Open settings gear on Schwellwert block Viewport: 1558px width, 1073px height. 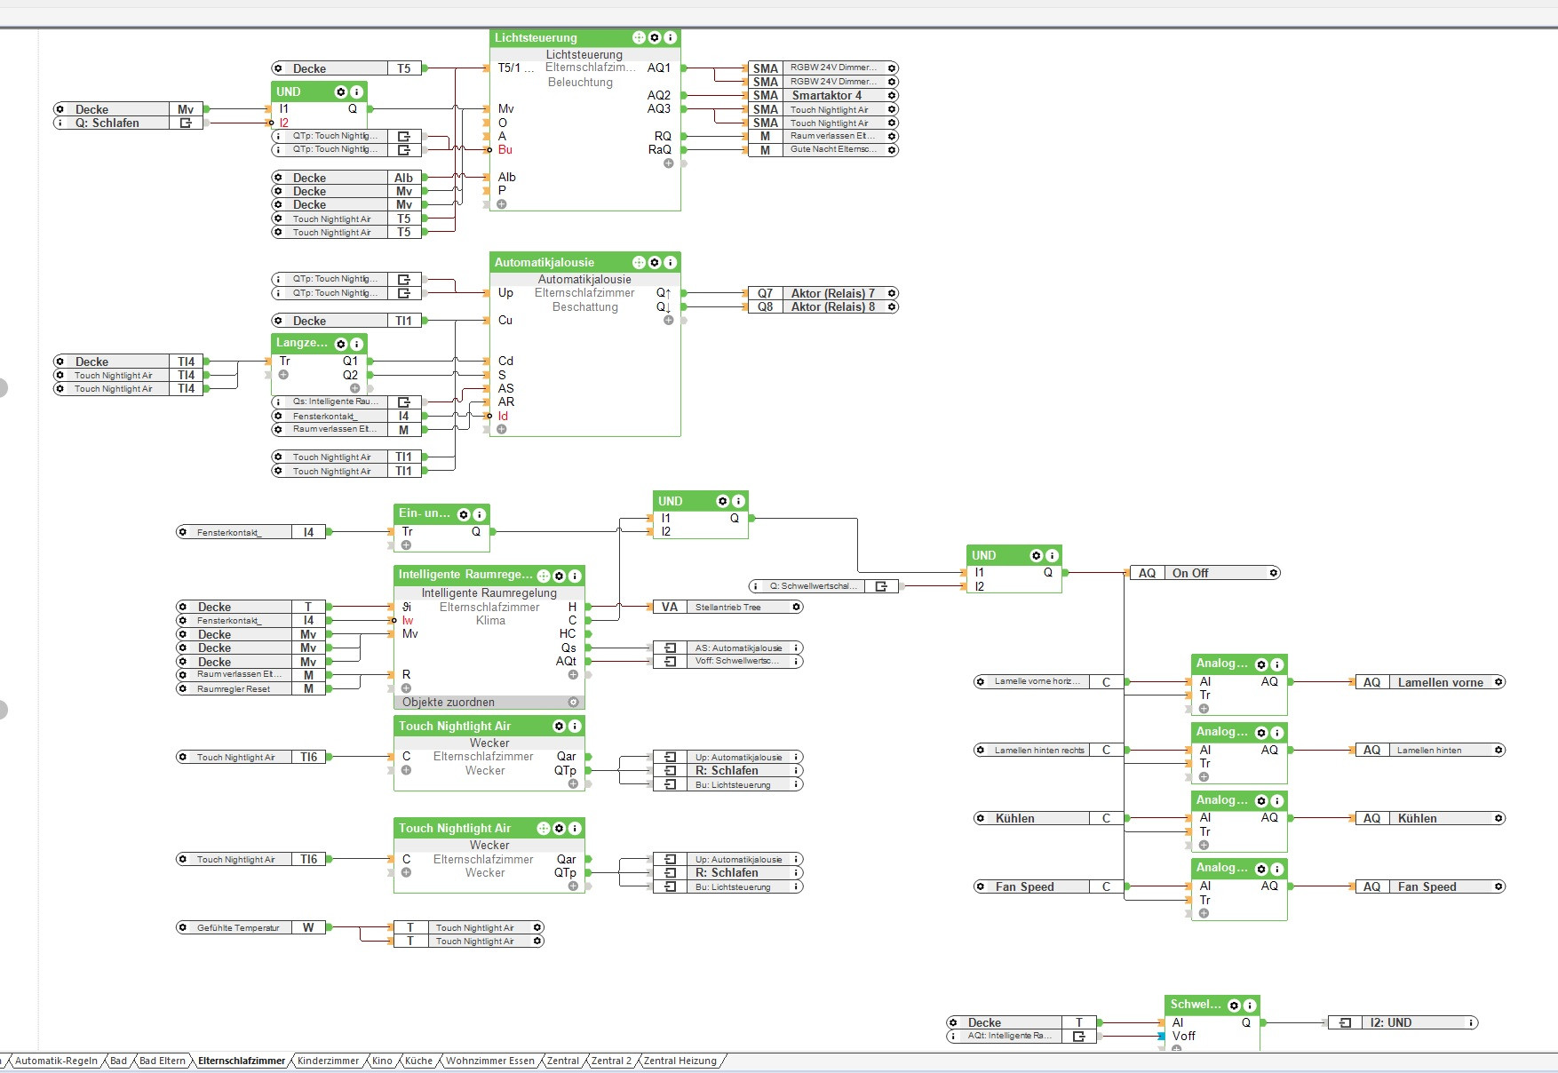point(1234,1005)
